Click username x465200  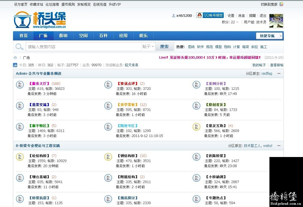[184, 15]
